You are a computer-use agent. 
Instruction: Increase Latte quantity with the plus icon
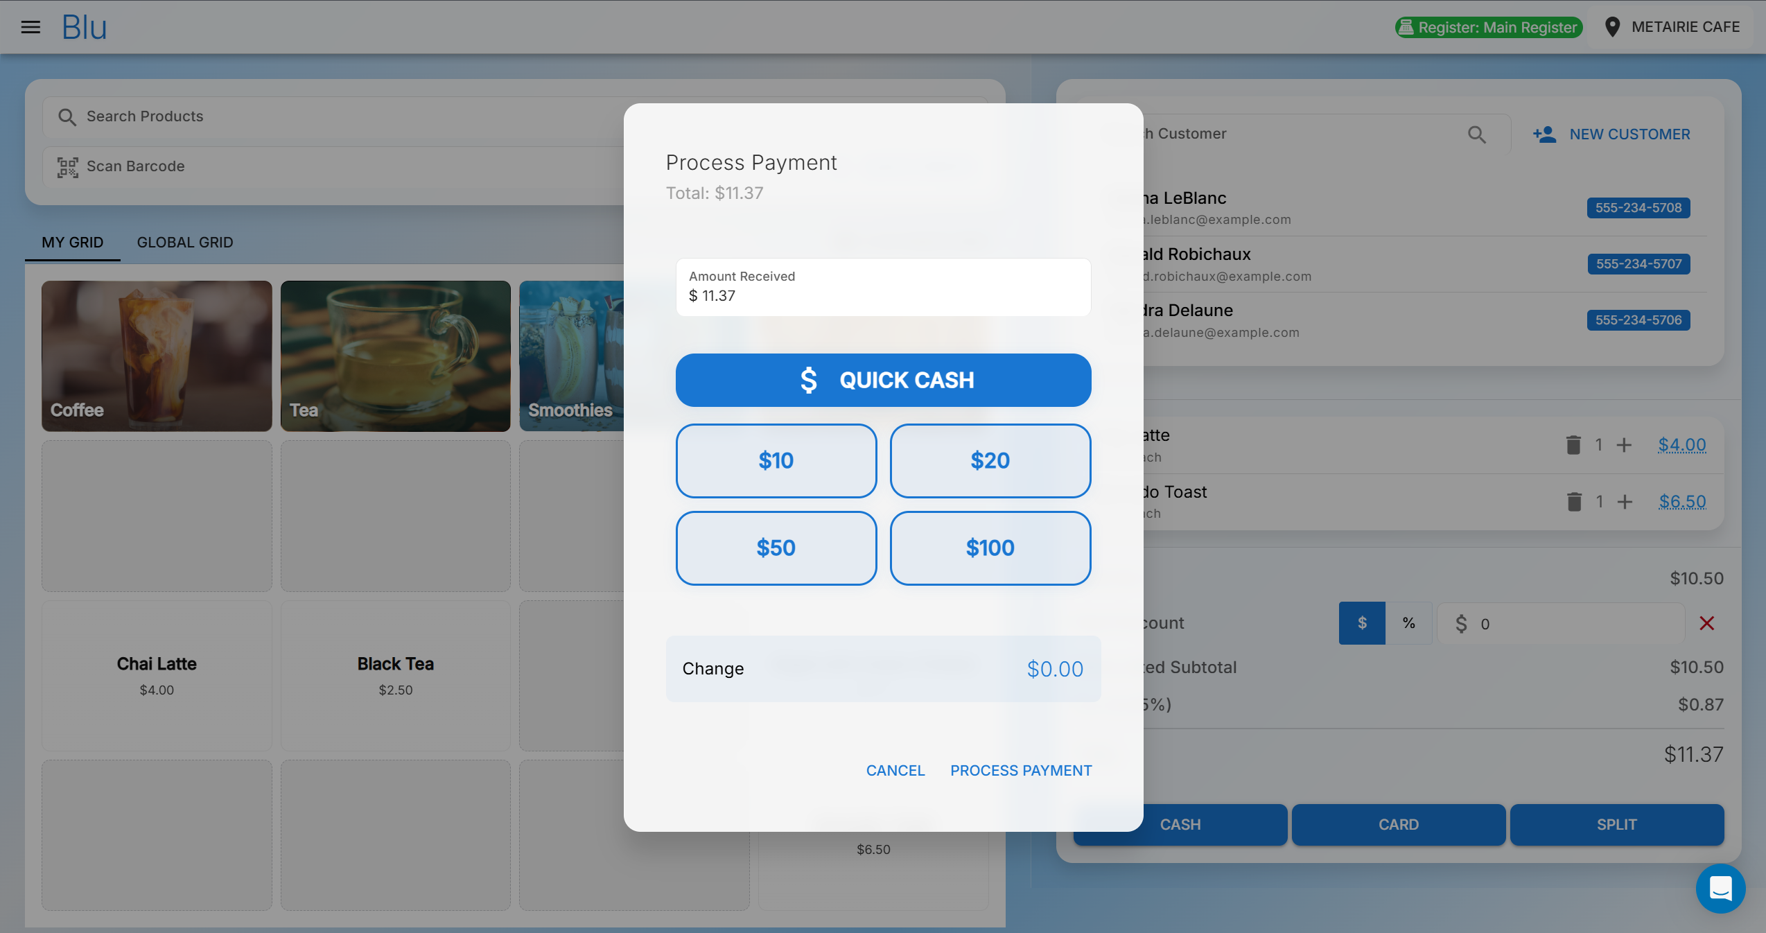[x=1625, y=444]
